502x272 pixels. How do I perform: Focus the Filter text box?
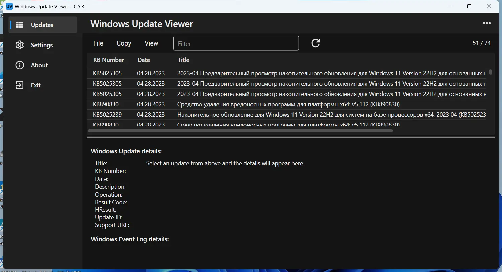236,43
